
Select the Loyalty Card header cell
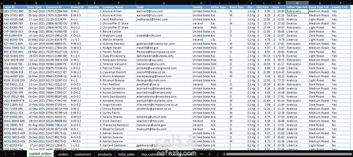(341, 7)
